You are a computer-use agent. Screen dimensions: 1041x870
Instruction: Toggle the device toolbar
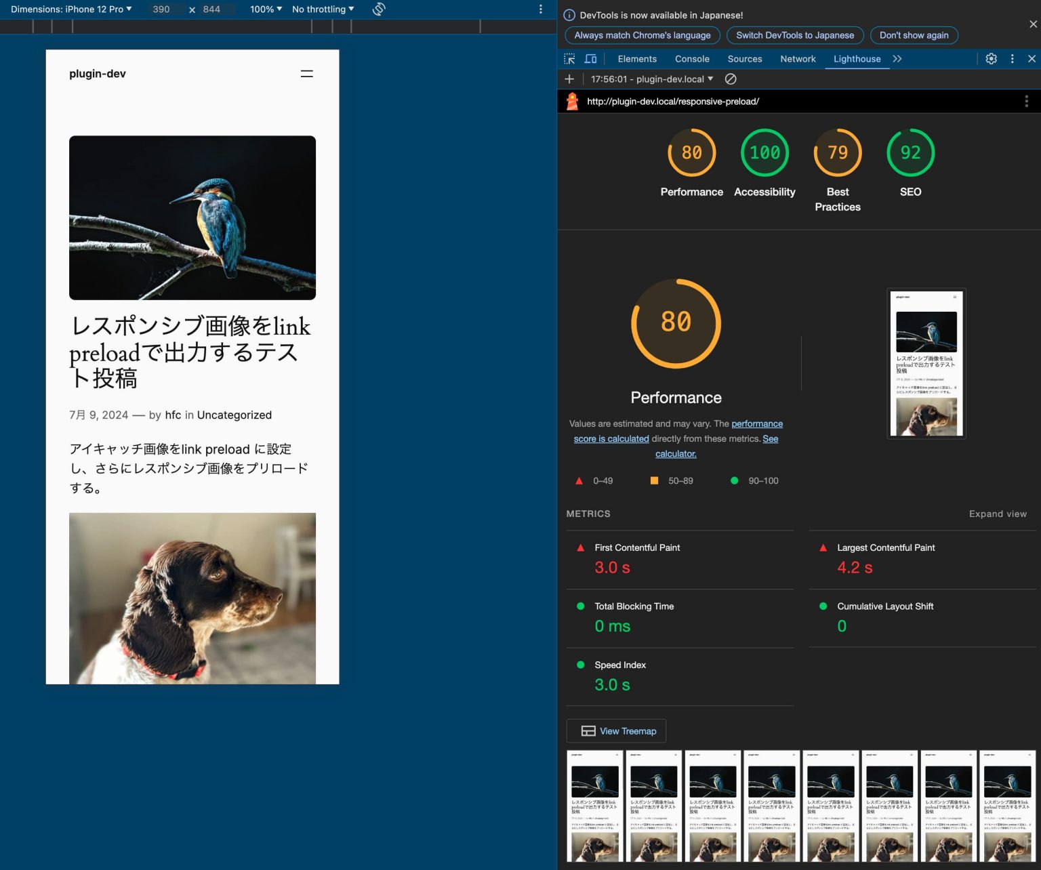coord(590,59)
